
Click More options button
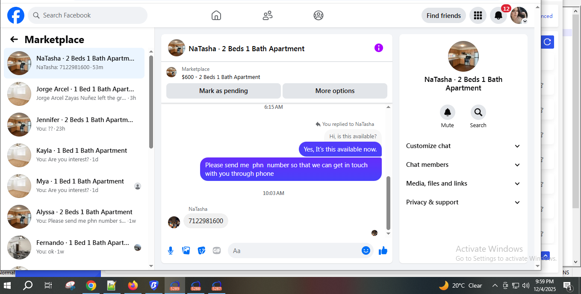click(x=335, y=91)
